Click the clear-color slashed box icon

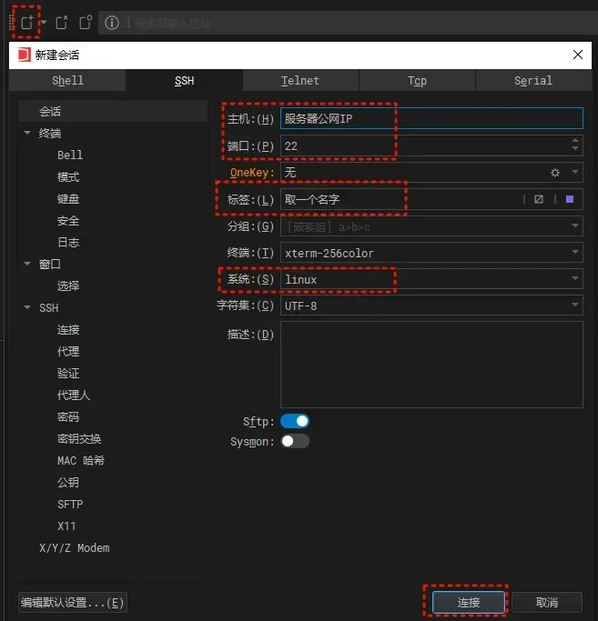[539, 199]
